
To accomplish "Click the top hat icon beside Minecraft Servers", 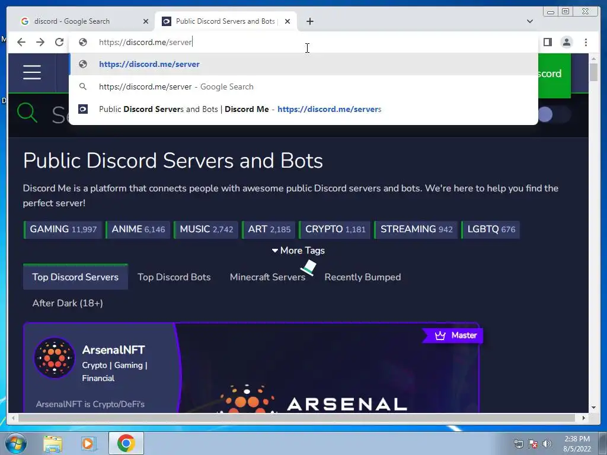I will coord(308,267).
